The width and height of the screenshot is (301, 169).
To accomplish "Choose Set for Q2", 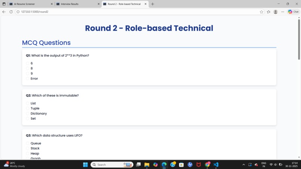I will click(x=28, y=119).
